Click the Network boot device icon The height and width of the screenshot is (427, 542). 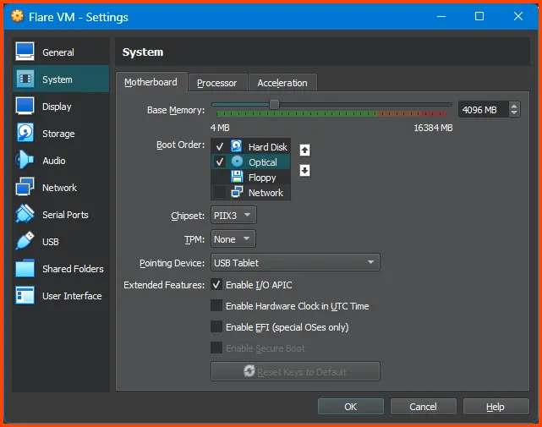237,192
